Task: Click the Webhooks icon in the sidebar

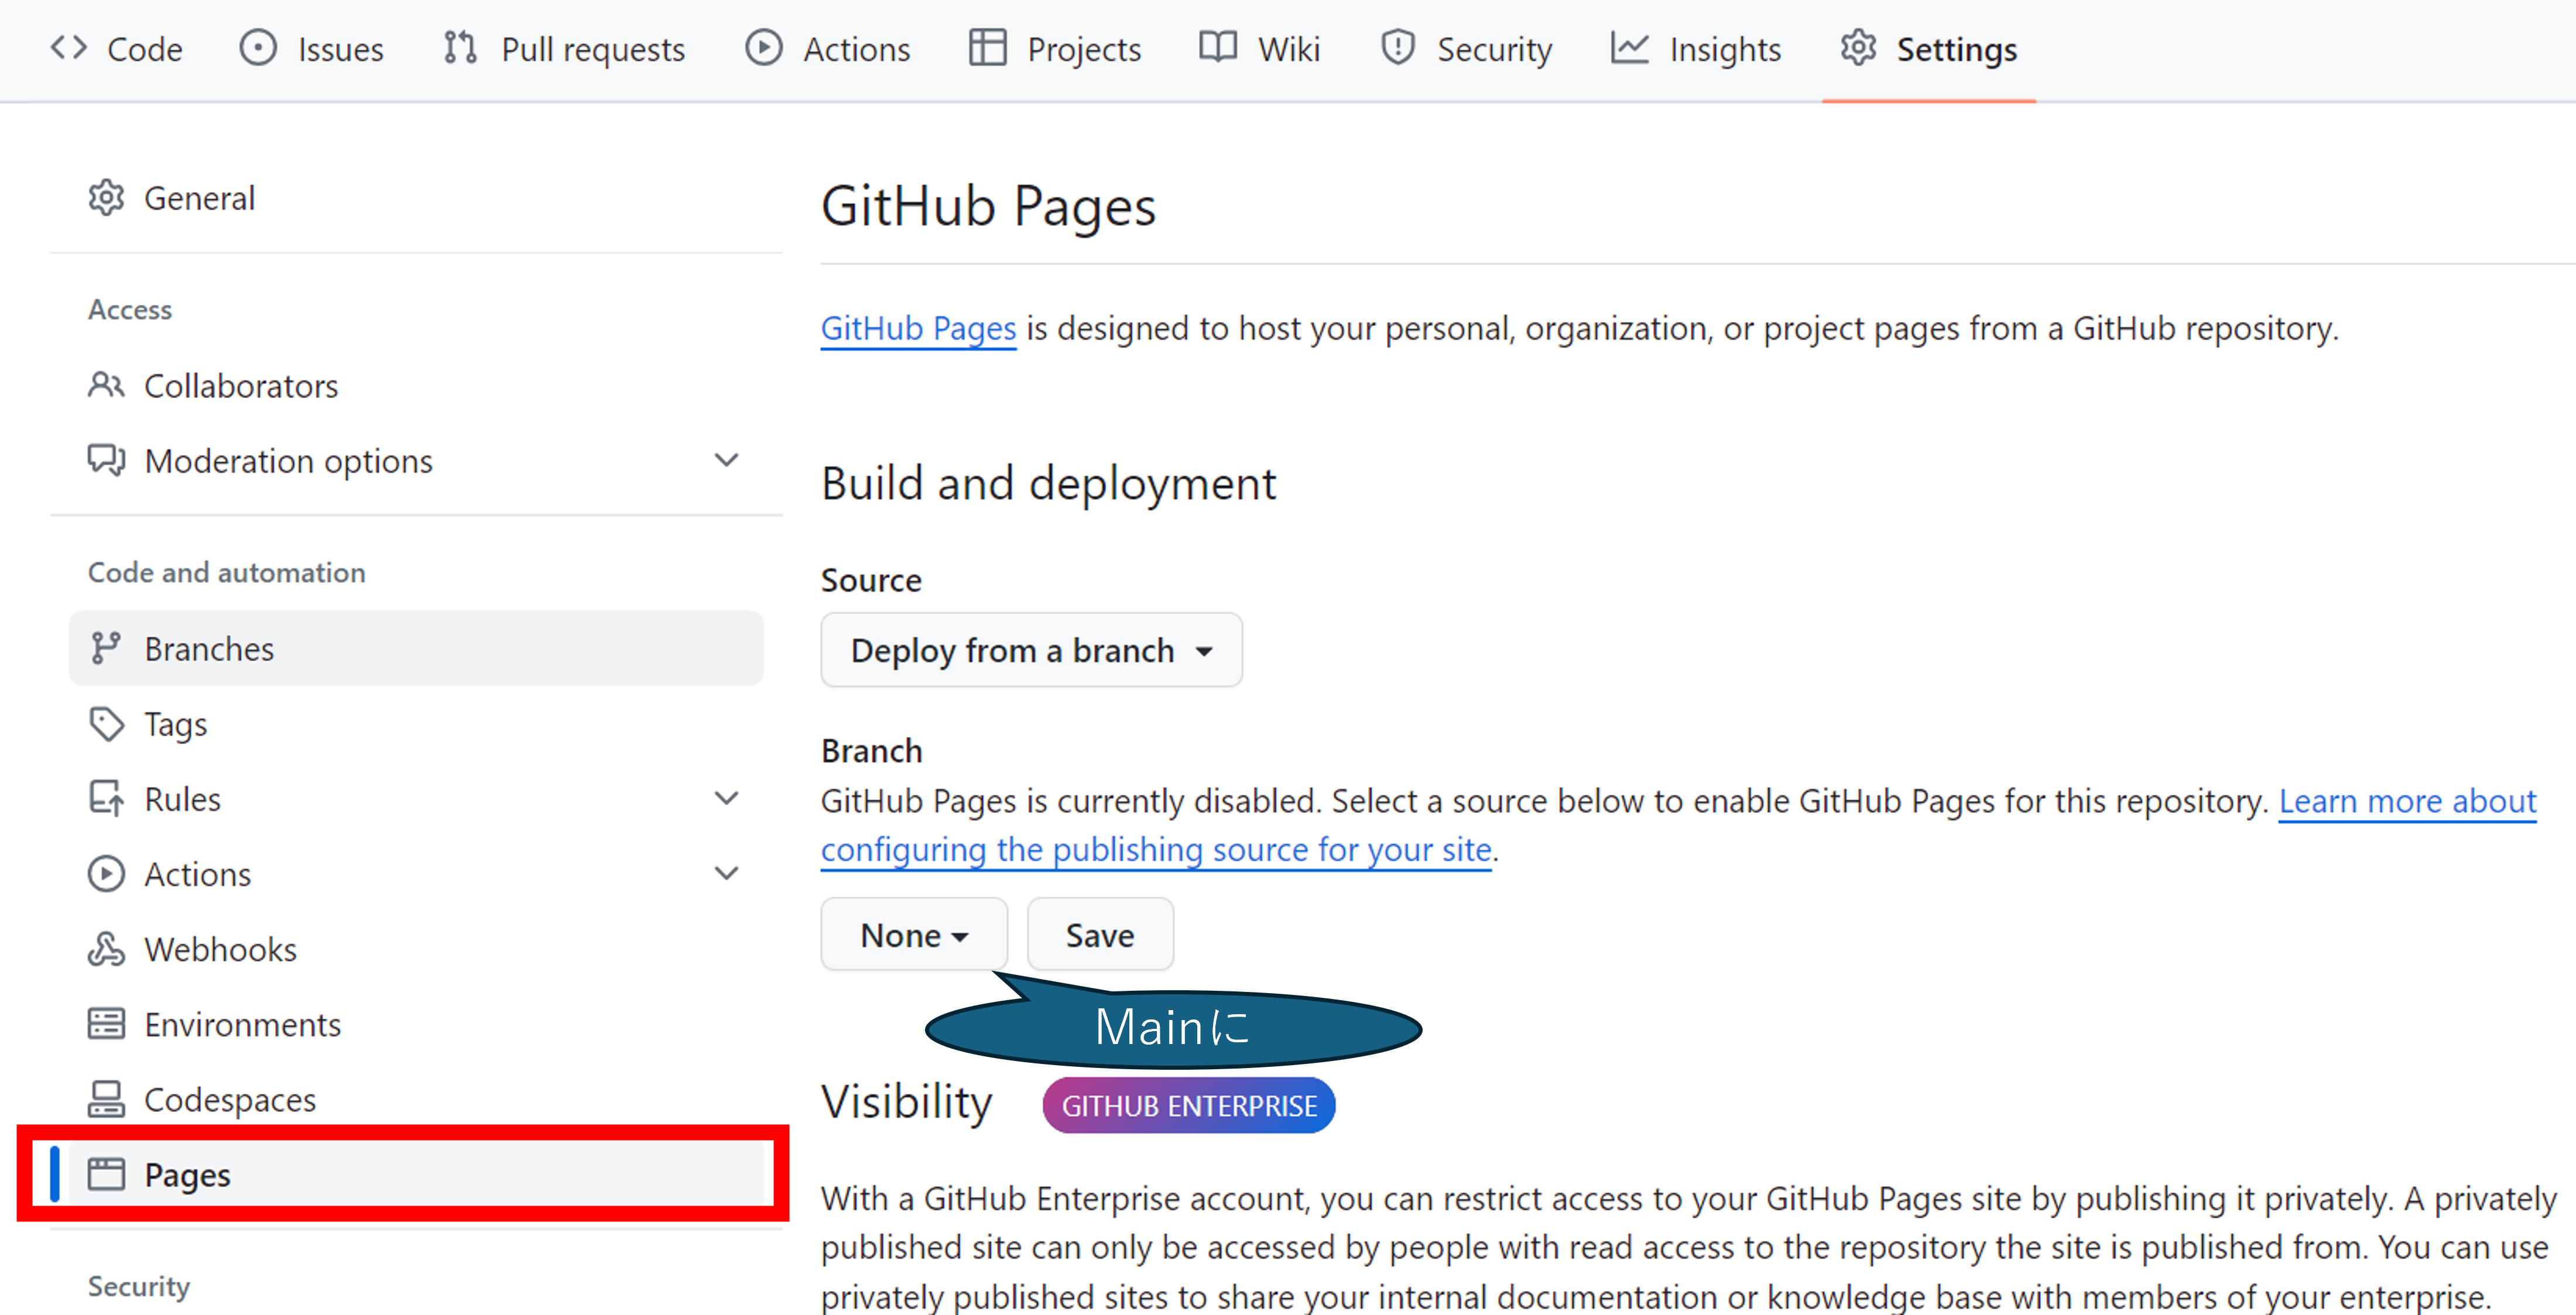Action: 106,948
